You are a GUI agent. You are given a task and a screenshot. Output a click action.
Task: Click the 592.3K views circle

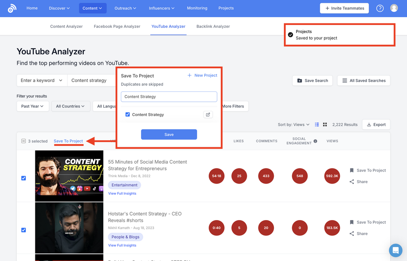pyautogui.click(x=332, y=176)
